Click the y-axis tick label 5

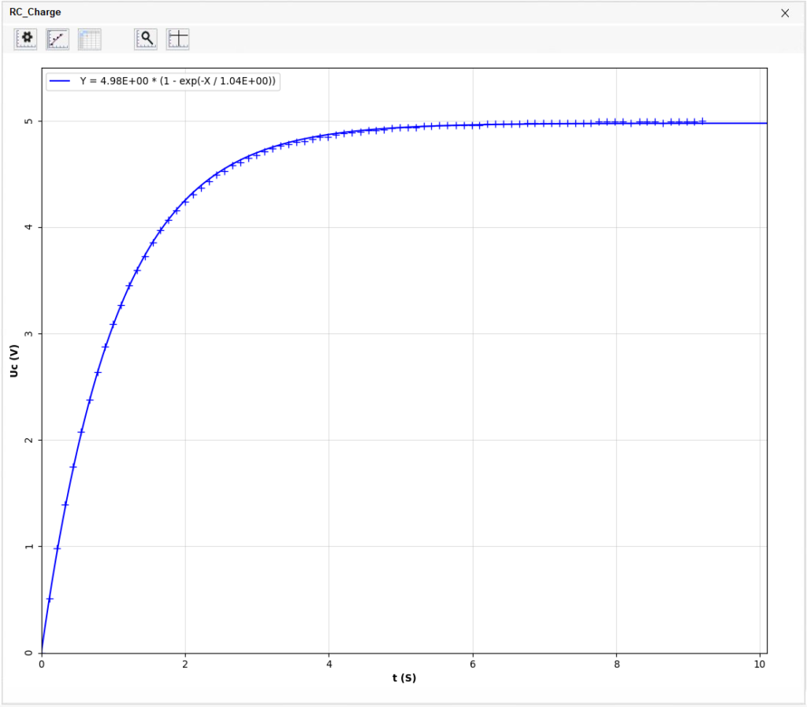coord(29,121)
